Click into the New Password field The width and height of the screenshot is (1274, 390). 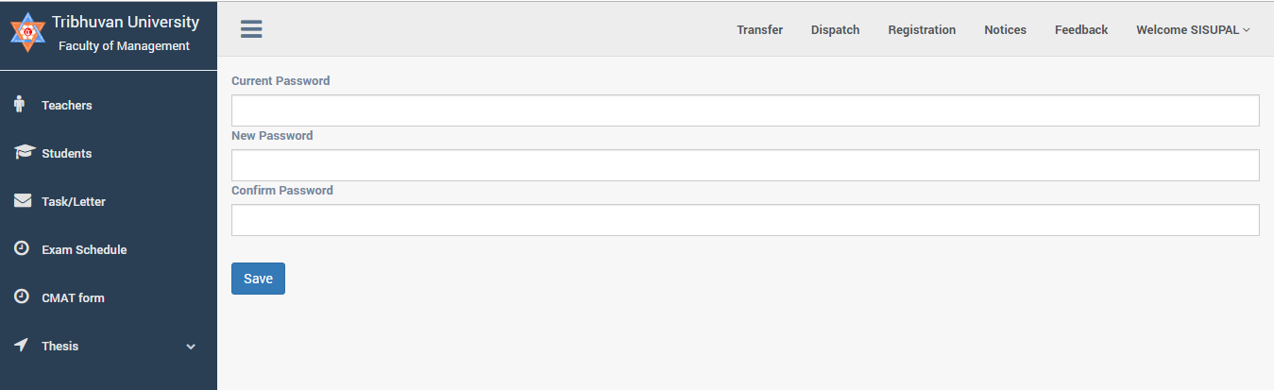[x=744, y=165]
